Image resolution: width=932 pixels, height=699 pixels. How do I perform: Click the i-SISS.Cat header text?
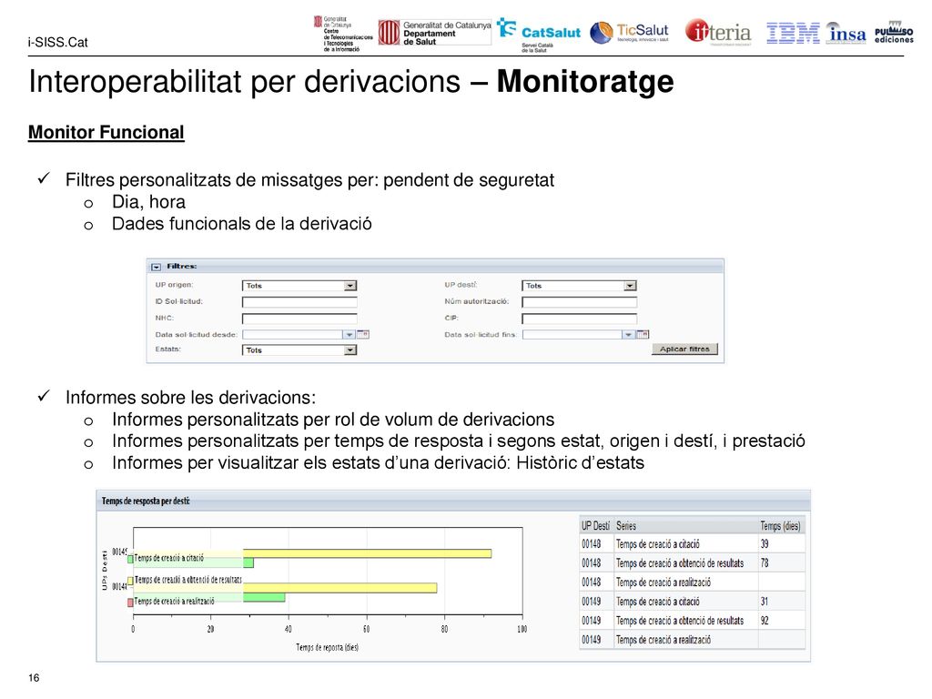pos(57,42)
